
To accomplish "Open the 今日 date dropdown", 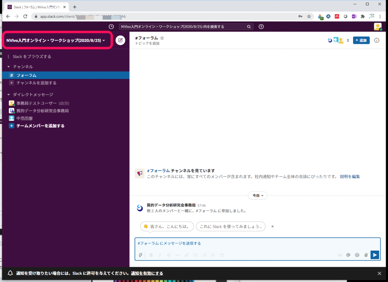I will (x=258, y=195).
